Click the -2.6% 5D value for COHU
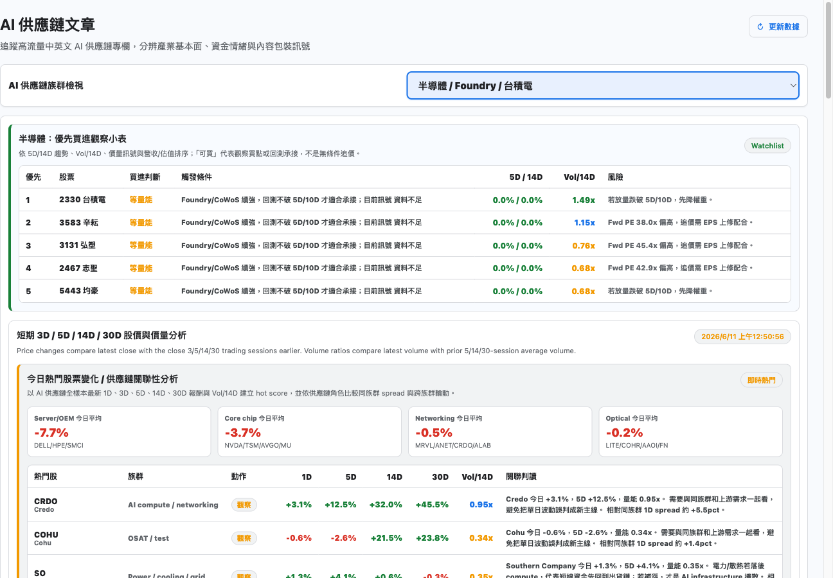This screenshot has width=833, height=578. [x=343, y=538]
